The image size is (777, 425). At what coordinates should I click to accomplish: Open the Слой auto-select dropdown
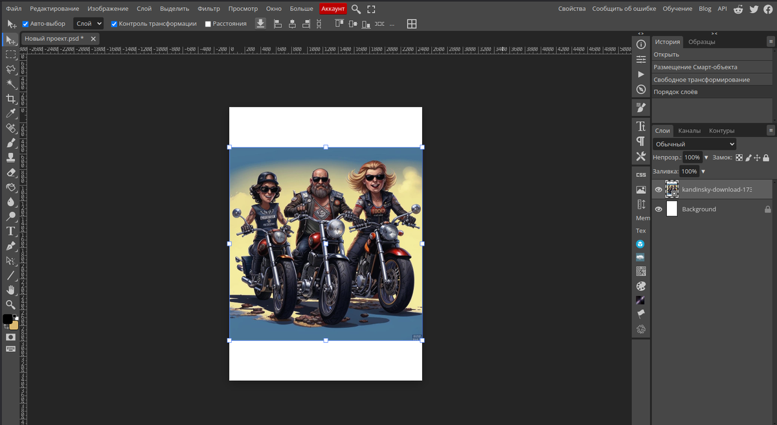tap(88, 23)
